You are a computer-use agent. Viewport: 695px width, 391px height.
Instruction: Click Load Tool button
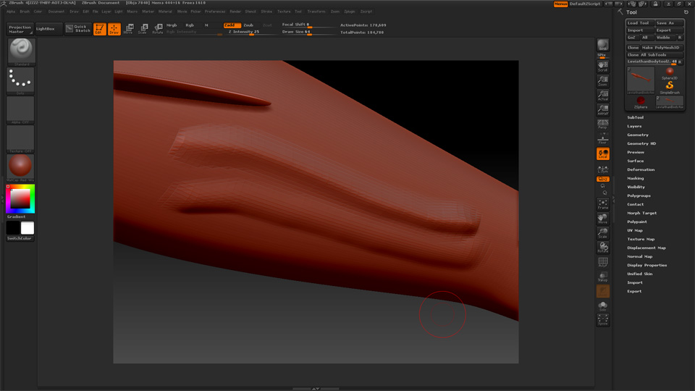coord(639,23)
